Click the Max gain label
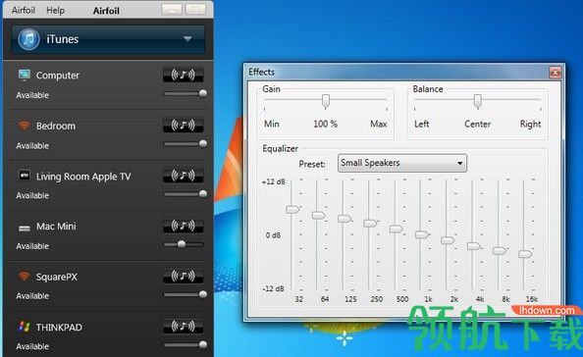The height and width of the screenshot is (357, 583). (x=379, y=124)
